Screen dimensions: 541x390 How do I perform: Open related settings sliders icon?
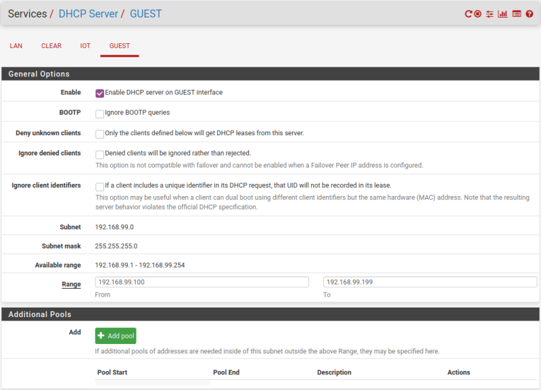(490, 14)
